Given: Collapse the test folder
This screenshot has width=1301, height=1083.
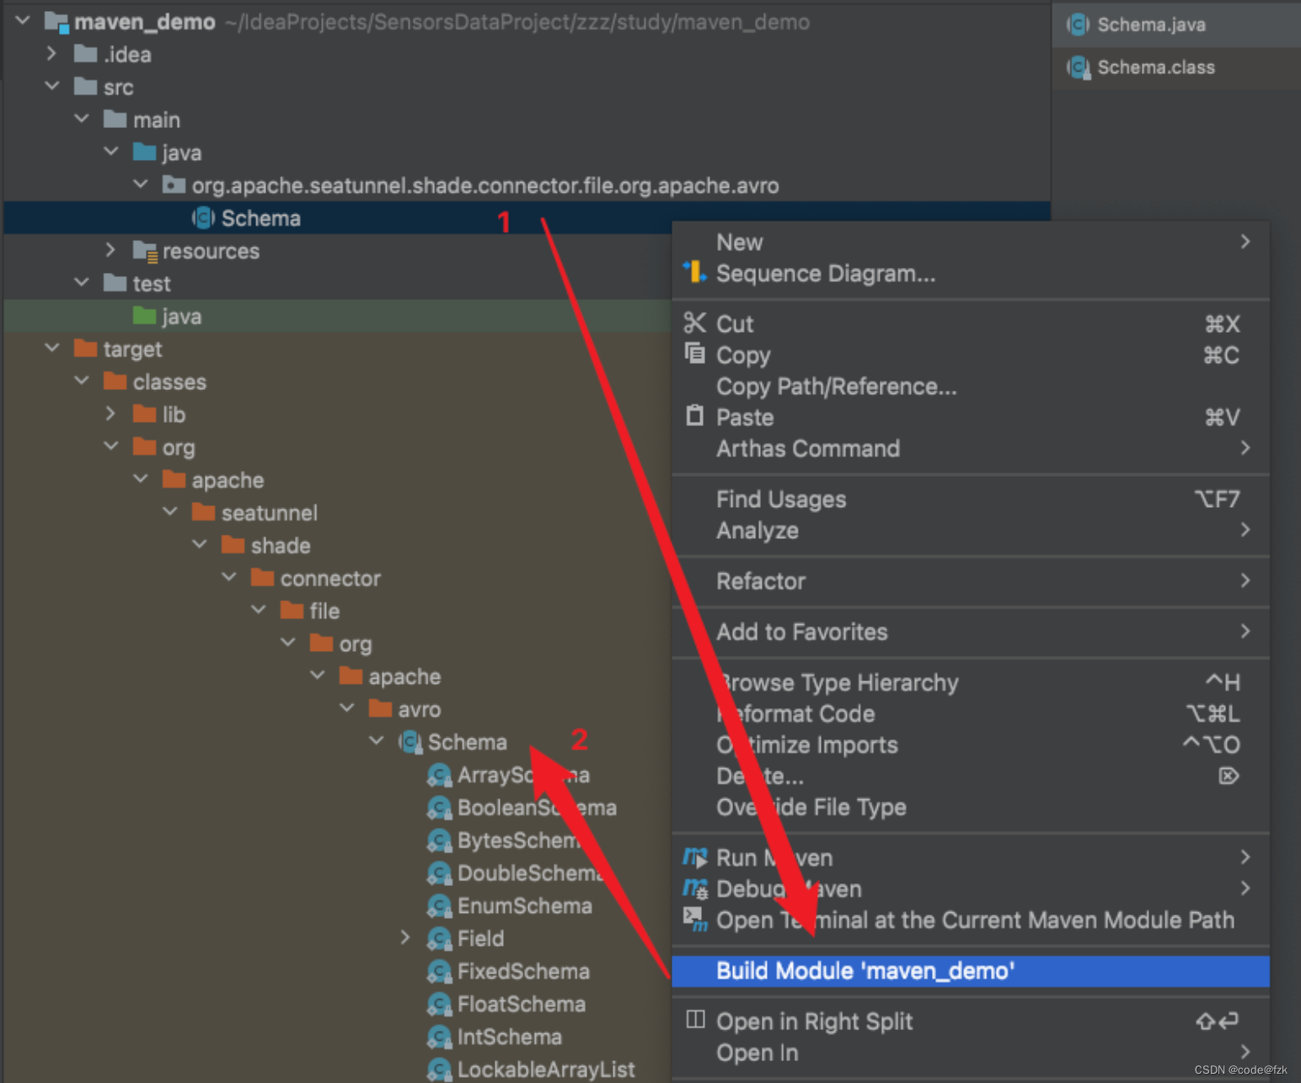Looking at the screenshot, I should click(82, 282).
